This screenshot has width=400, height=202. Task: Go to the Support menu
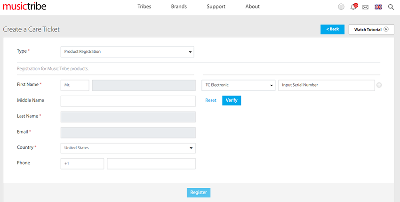coord(216,7)
